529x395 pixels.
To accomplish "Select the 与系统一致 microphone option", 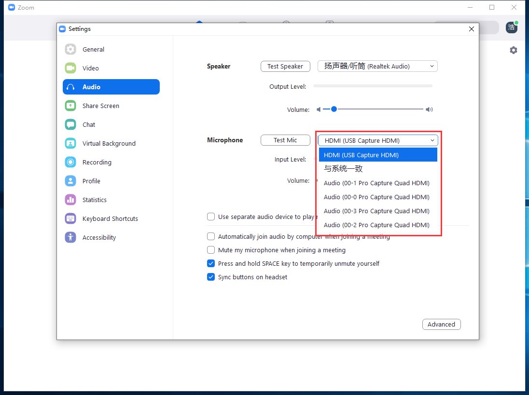I will 378,169.
